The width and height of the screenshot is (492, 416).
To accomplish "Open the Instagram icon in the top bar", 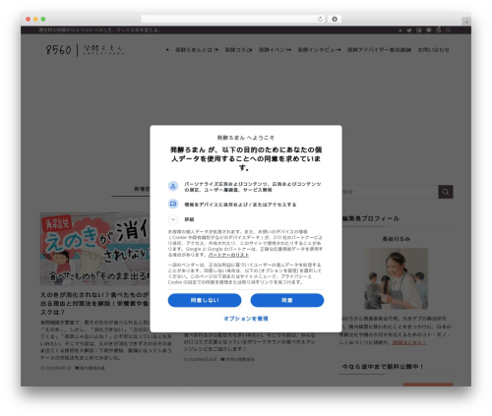I will [x=419, y=30].
